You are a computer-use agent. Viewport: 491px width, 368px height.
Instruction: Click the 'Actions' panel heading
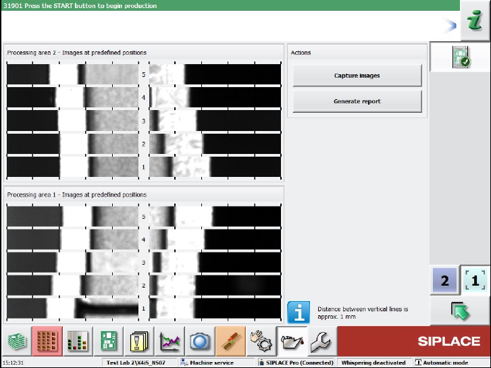[x=301, y=53]
